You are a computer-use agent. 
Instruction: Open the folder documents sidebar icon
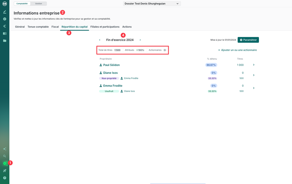[5, 41]
